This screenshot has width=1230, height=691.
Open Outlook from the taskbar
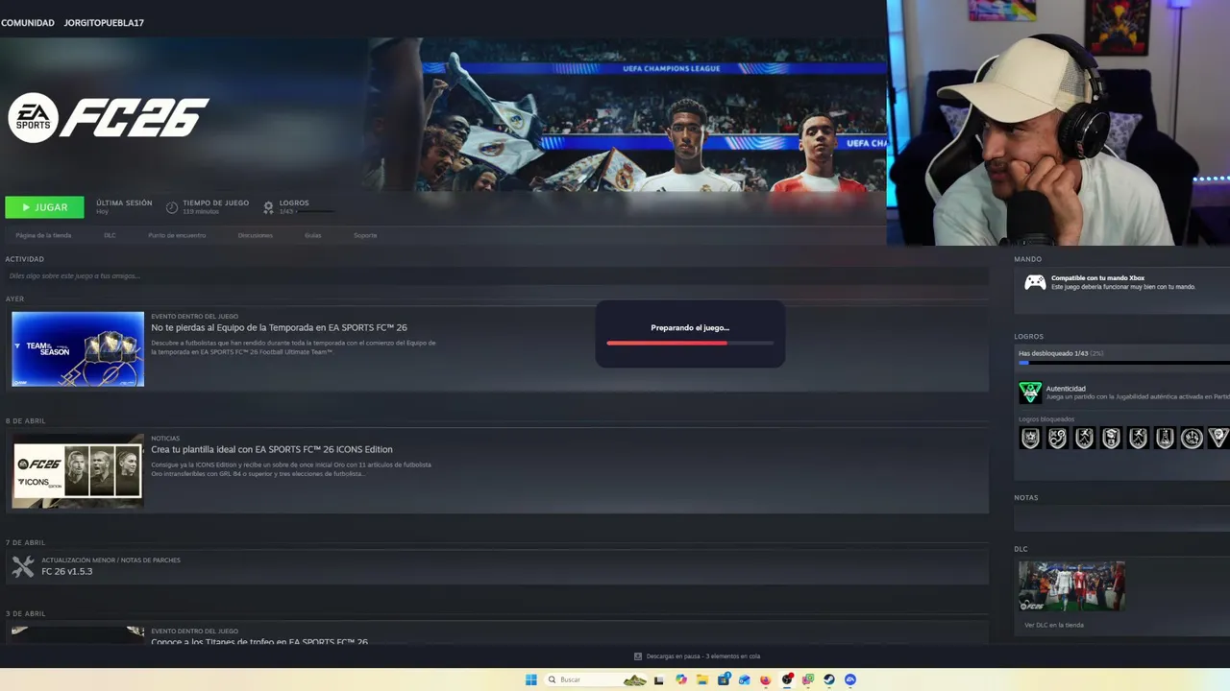(x=744, y=679)
